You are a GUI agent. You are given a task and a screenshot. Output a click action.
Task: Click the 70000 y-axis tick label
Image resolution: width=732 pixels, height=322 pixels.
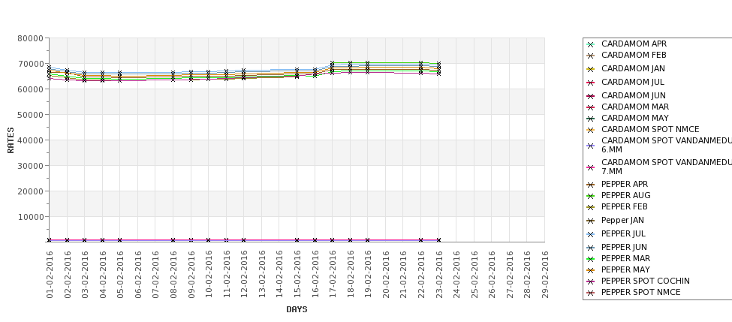coord(30,64)
